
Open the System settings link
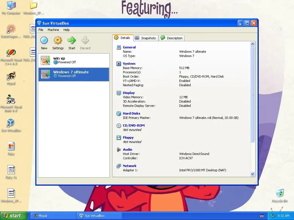click(129, 64)
